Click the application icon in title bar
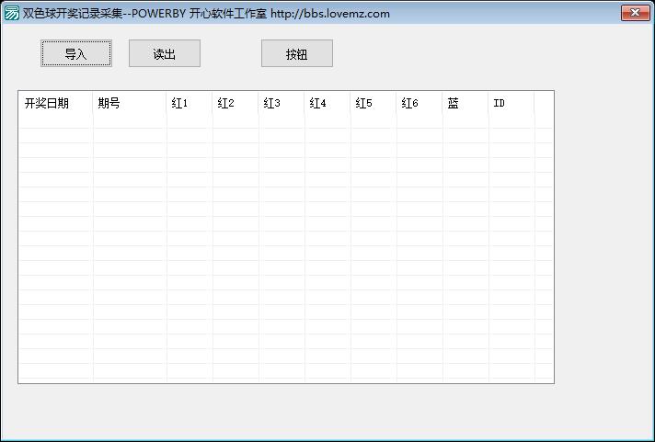This screenshot has height=442, width=655. tap(11, 13)
